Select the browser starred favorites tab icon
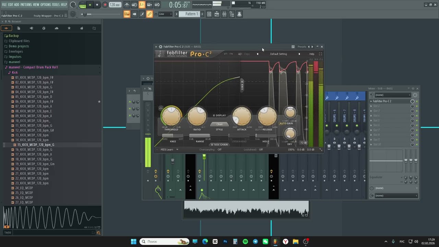 (x=69, y=28)
